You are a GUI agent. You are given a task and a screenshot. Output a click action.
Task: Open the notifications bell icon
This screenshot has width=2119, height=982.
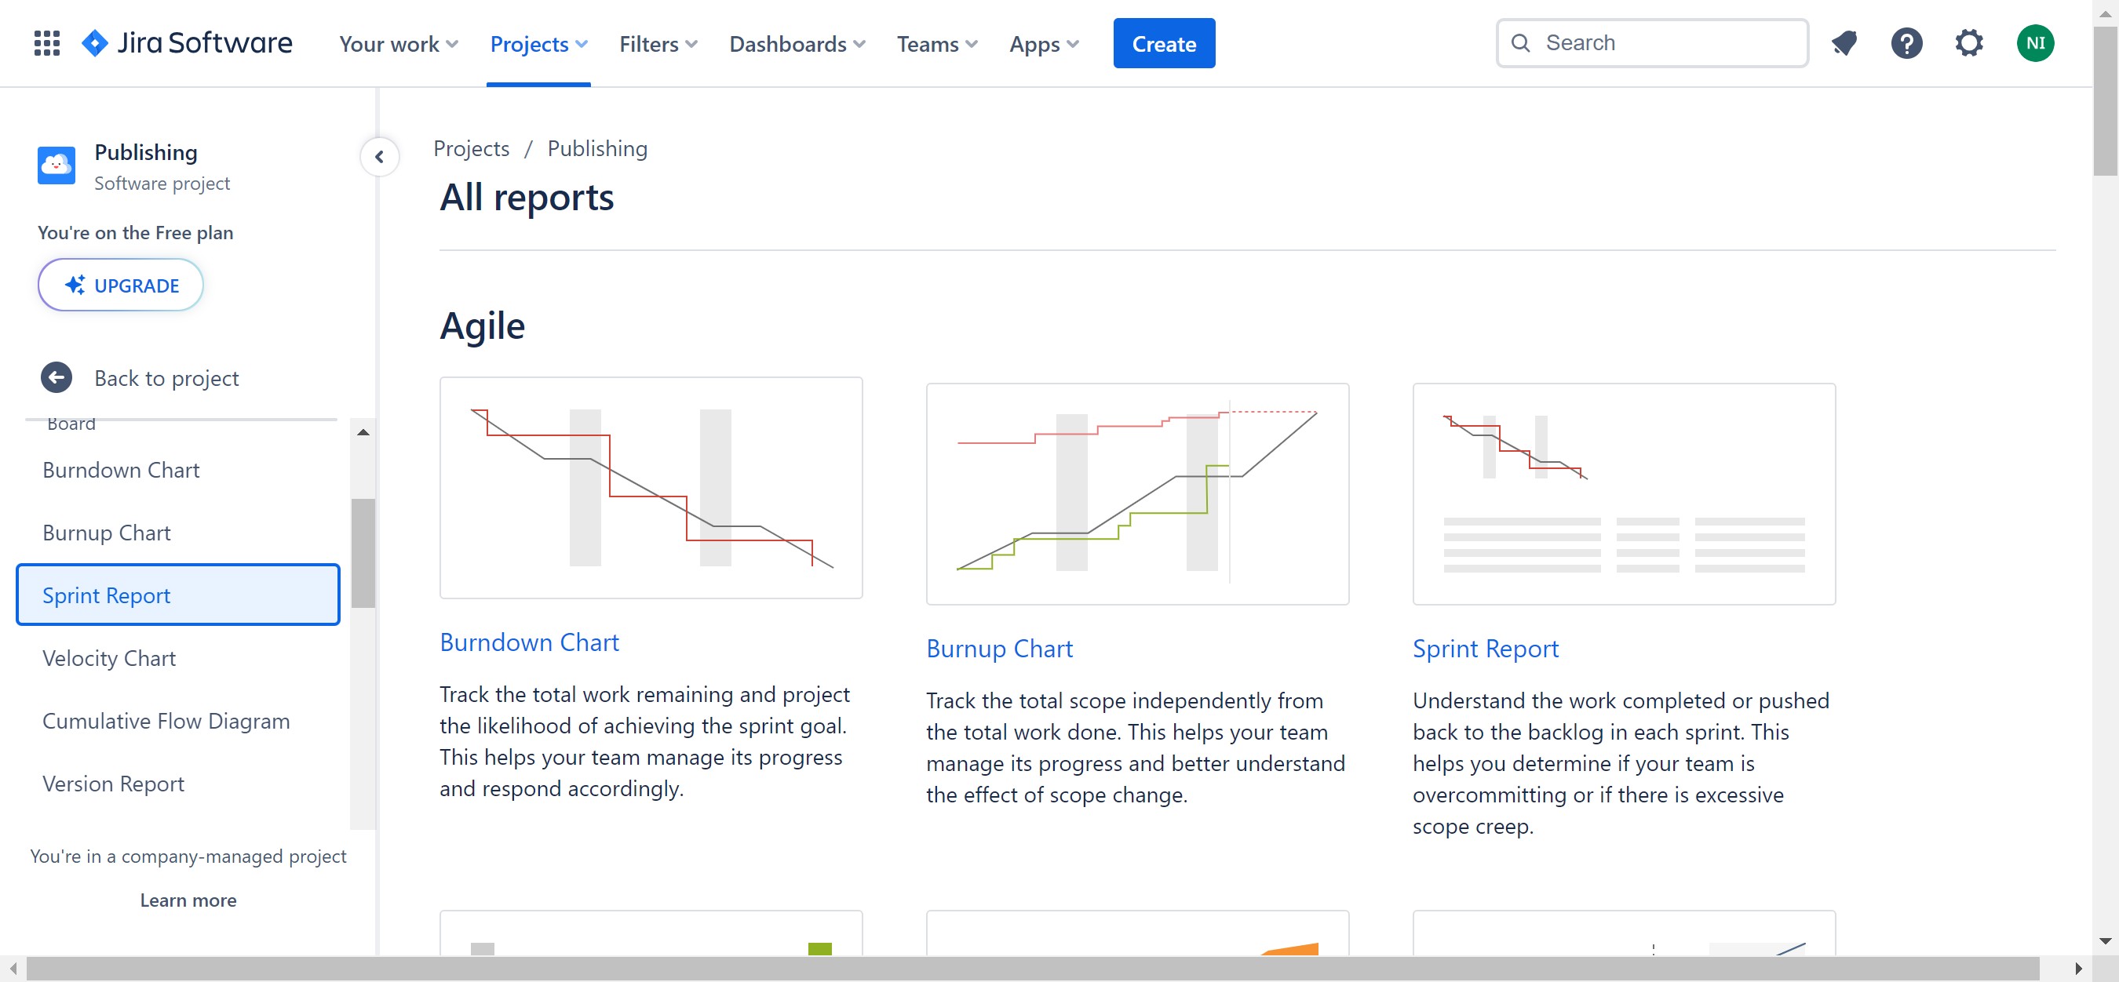point(1844,44)
